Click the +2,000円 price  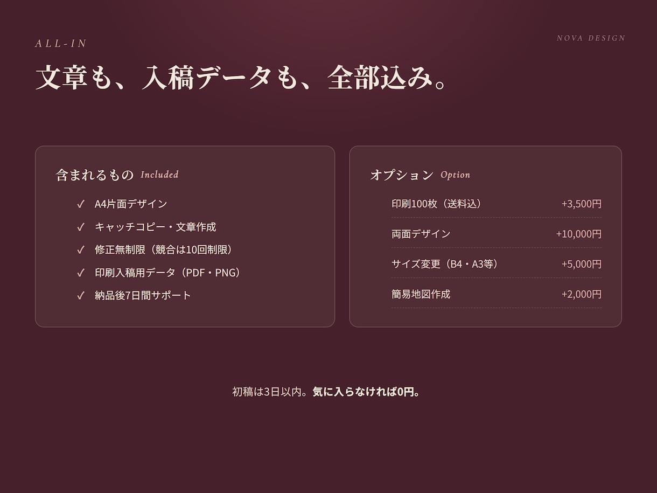[581, 294]
